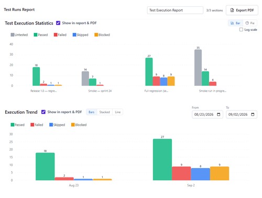Select the Bars trend view tab

[x=91, y=112]
